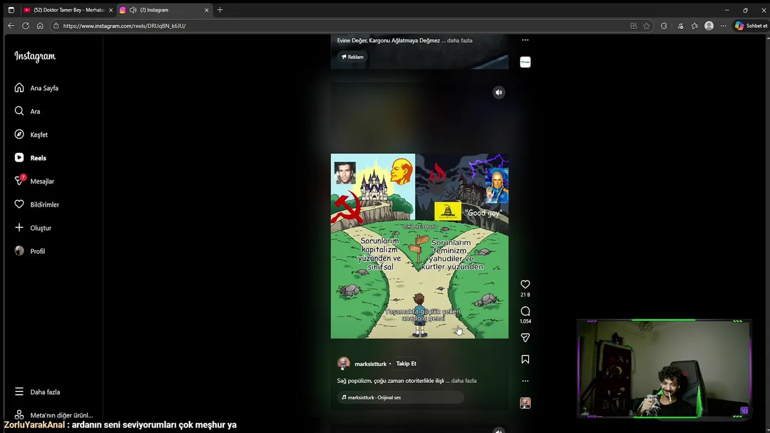Viewport: 770px width, 433px height.
Task: Expand reel caption via daha fazla
Action: [464, 381]
